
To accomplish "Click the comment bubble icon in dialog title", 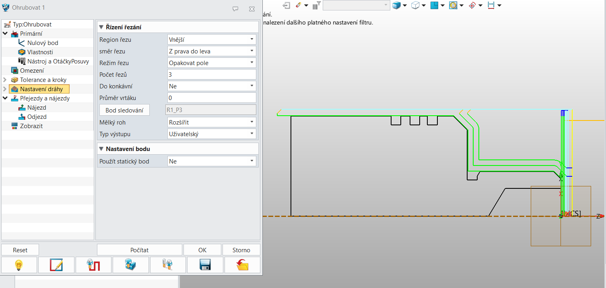I will (x=235, y=8).
